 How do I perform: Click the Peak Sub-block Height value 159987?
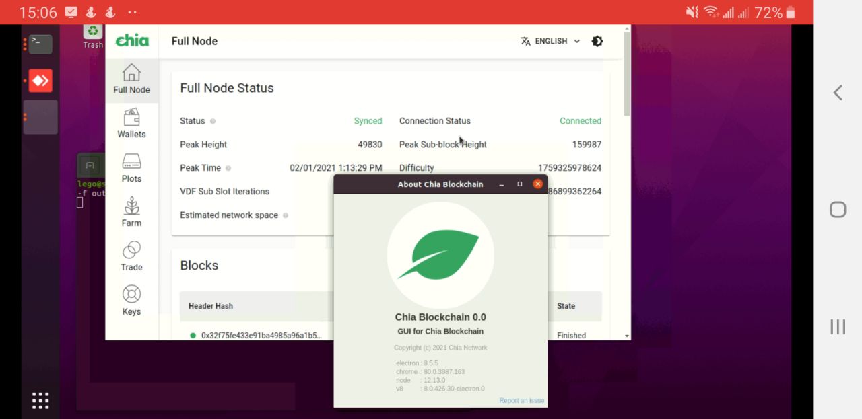tap(587, 145)
